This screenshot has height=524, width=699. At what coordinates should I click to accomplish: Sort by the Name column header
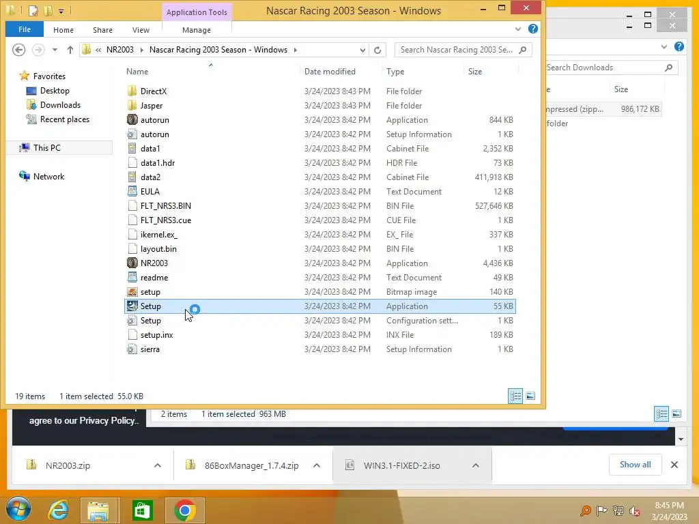point(137,71)
